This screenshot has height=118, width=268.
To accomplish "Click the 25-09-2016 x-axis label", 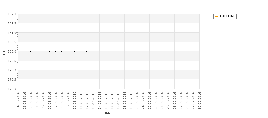I will point(168,101).
